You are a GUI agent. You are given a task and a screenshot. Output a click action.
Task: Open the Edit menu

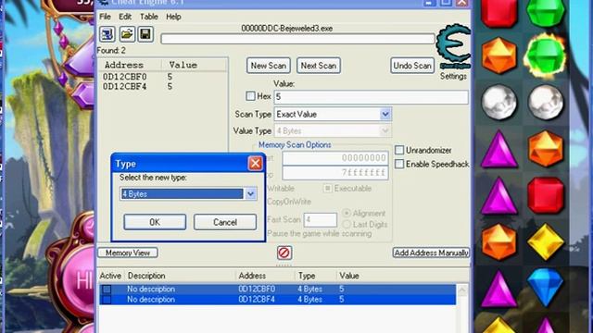(x=125, y=17)
